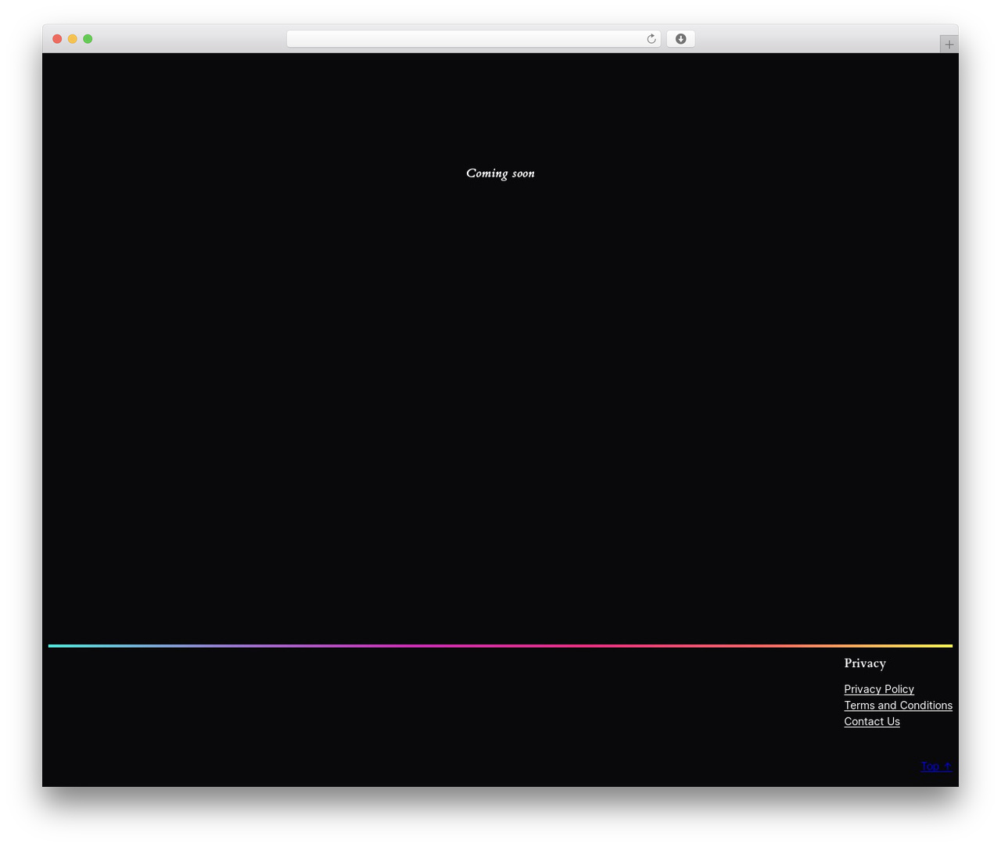
Task: Open the Privacy Policy link
Action: click(x=879, y=689)
